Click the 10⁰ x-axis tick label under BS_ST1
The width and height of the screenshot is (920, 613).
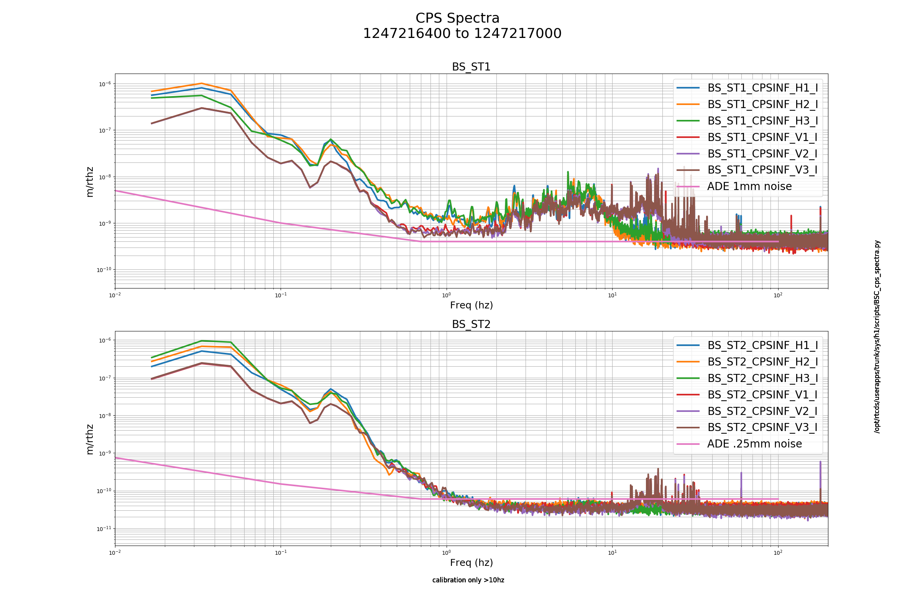coord(446,295)
